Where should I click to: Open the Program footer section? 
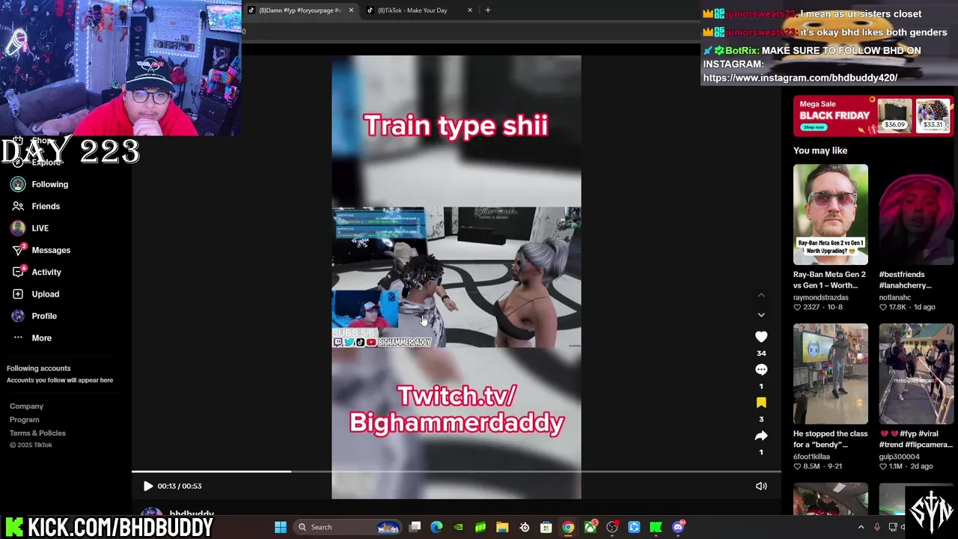coord(24,420)
